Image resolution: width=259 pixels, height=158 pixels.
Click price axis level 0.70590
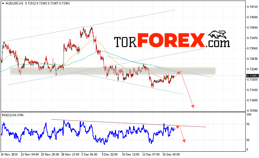252,111
